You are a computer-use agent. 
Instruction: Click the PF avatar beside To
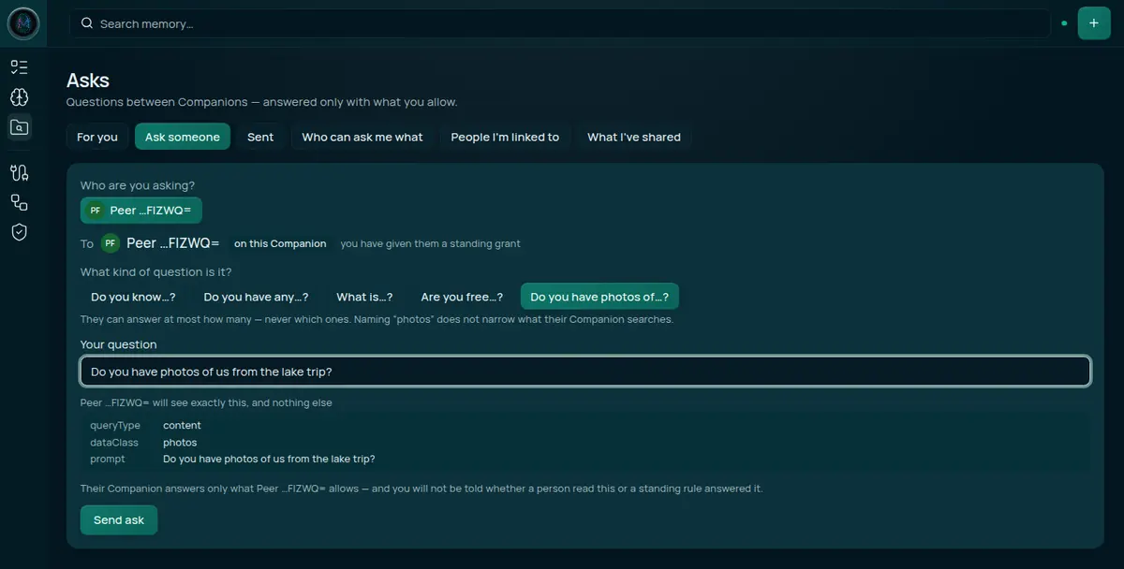(111, 243)
